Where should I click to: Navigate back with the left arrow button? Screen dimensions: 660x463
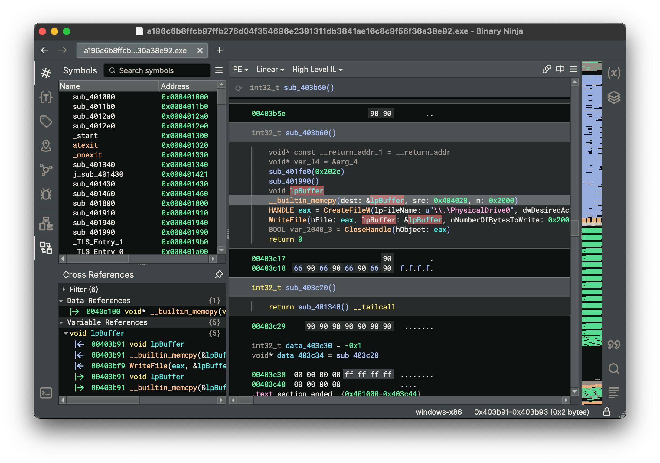[45, 50]
